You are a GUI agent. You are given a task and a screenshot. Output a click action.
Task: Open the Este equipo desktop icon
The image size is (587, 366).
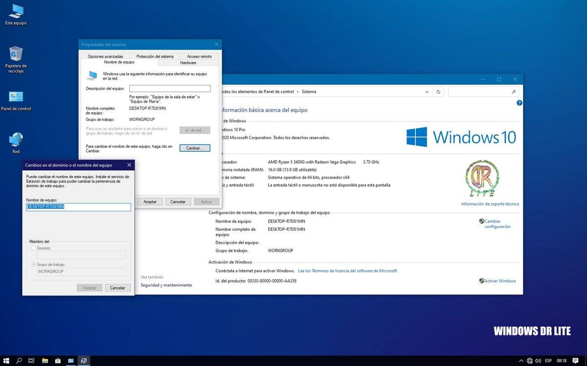(x=16, y=14)
